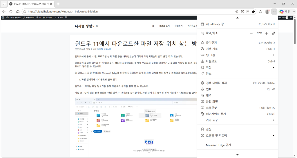Viewport: 297px width, 158px height.
Task: Expand the 확장 submenu
Action: (x=238, y=67)
